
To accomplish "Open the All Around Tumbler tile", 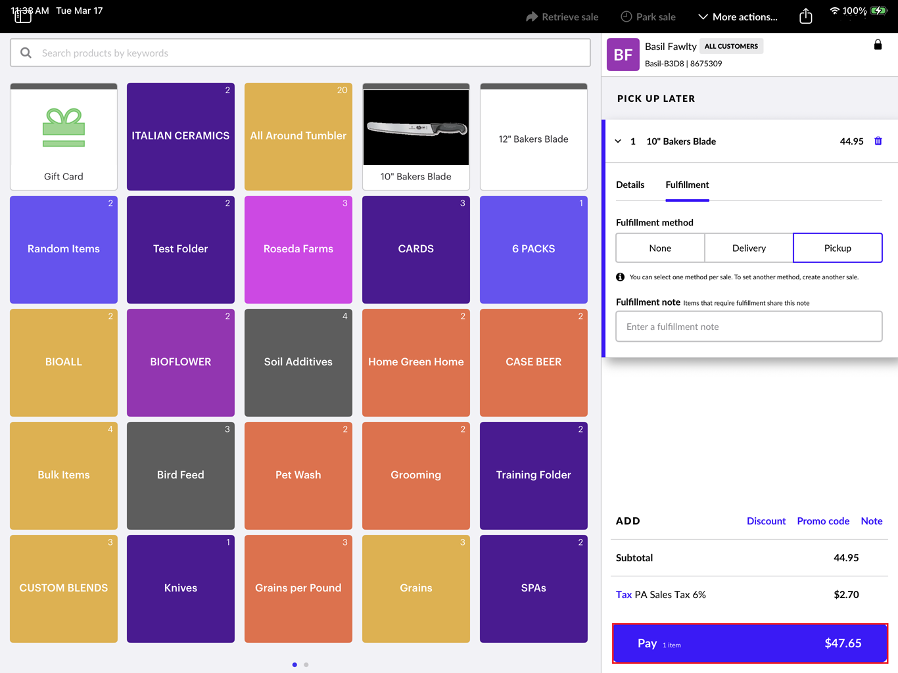I will click(x=298, y=137).
